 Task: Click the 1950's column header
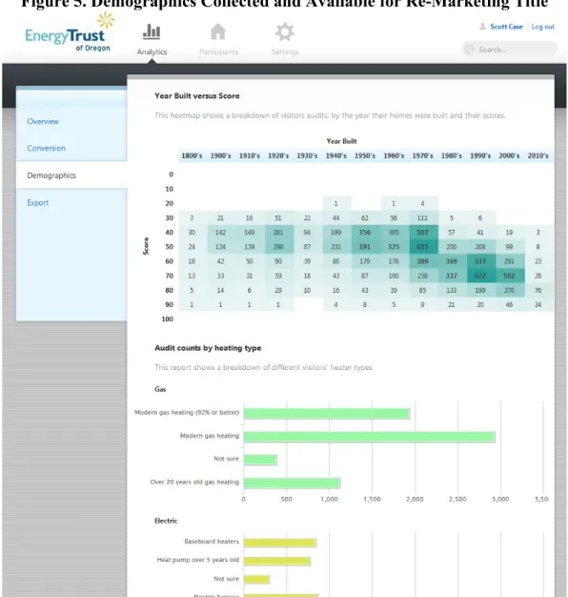[x=365, y=155]
